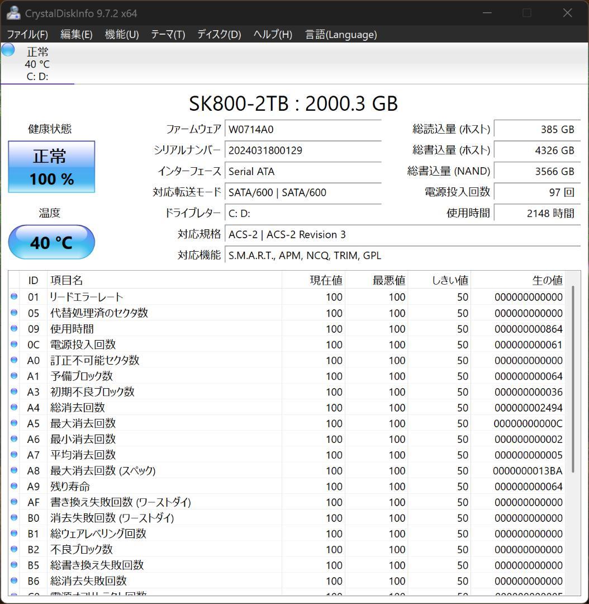Click the blue indicator next to 予備ブロック数
589x604 pixels.
point(14,376)
